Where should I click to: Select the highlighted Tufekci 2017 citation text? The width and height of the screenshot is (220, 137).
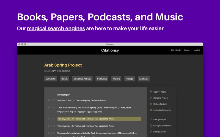pos(86,119)
